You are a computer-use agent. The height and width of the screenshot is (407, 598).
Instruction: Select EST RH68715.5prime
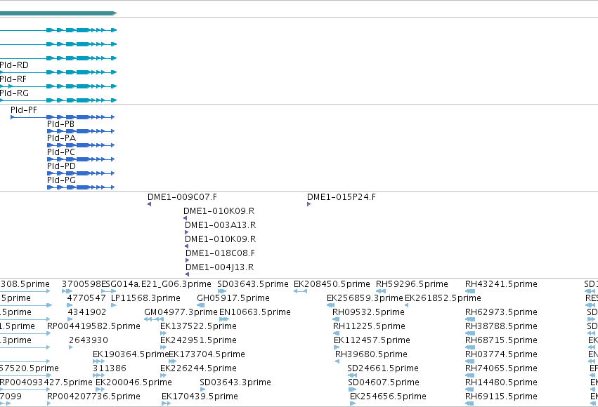[501, 340]
